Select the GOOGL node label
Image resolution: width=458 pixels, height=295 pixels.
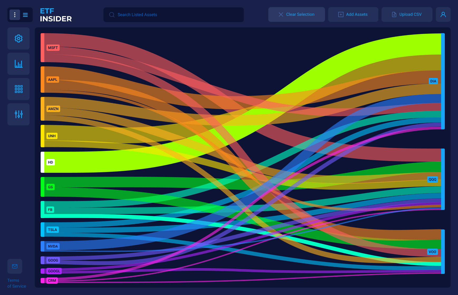click(x=54, y=271)
